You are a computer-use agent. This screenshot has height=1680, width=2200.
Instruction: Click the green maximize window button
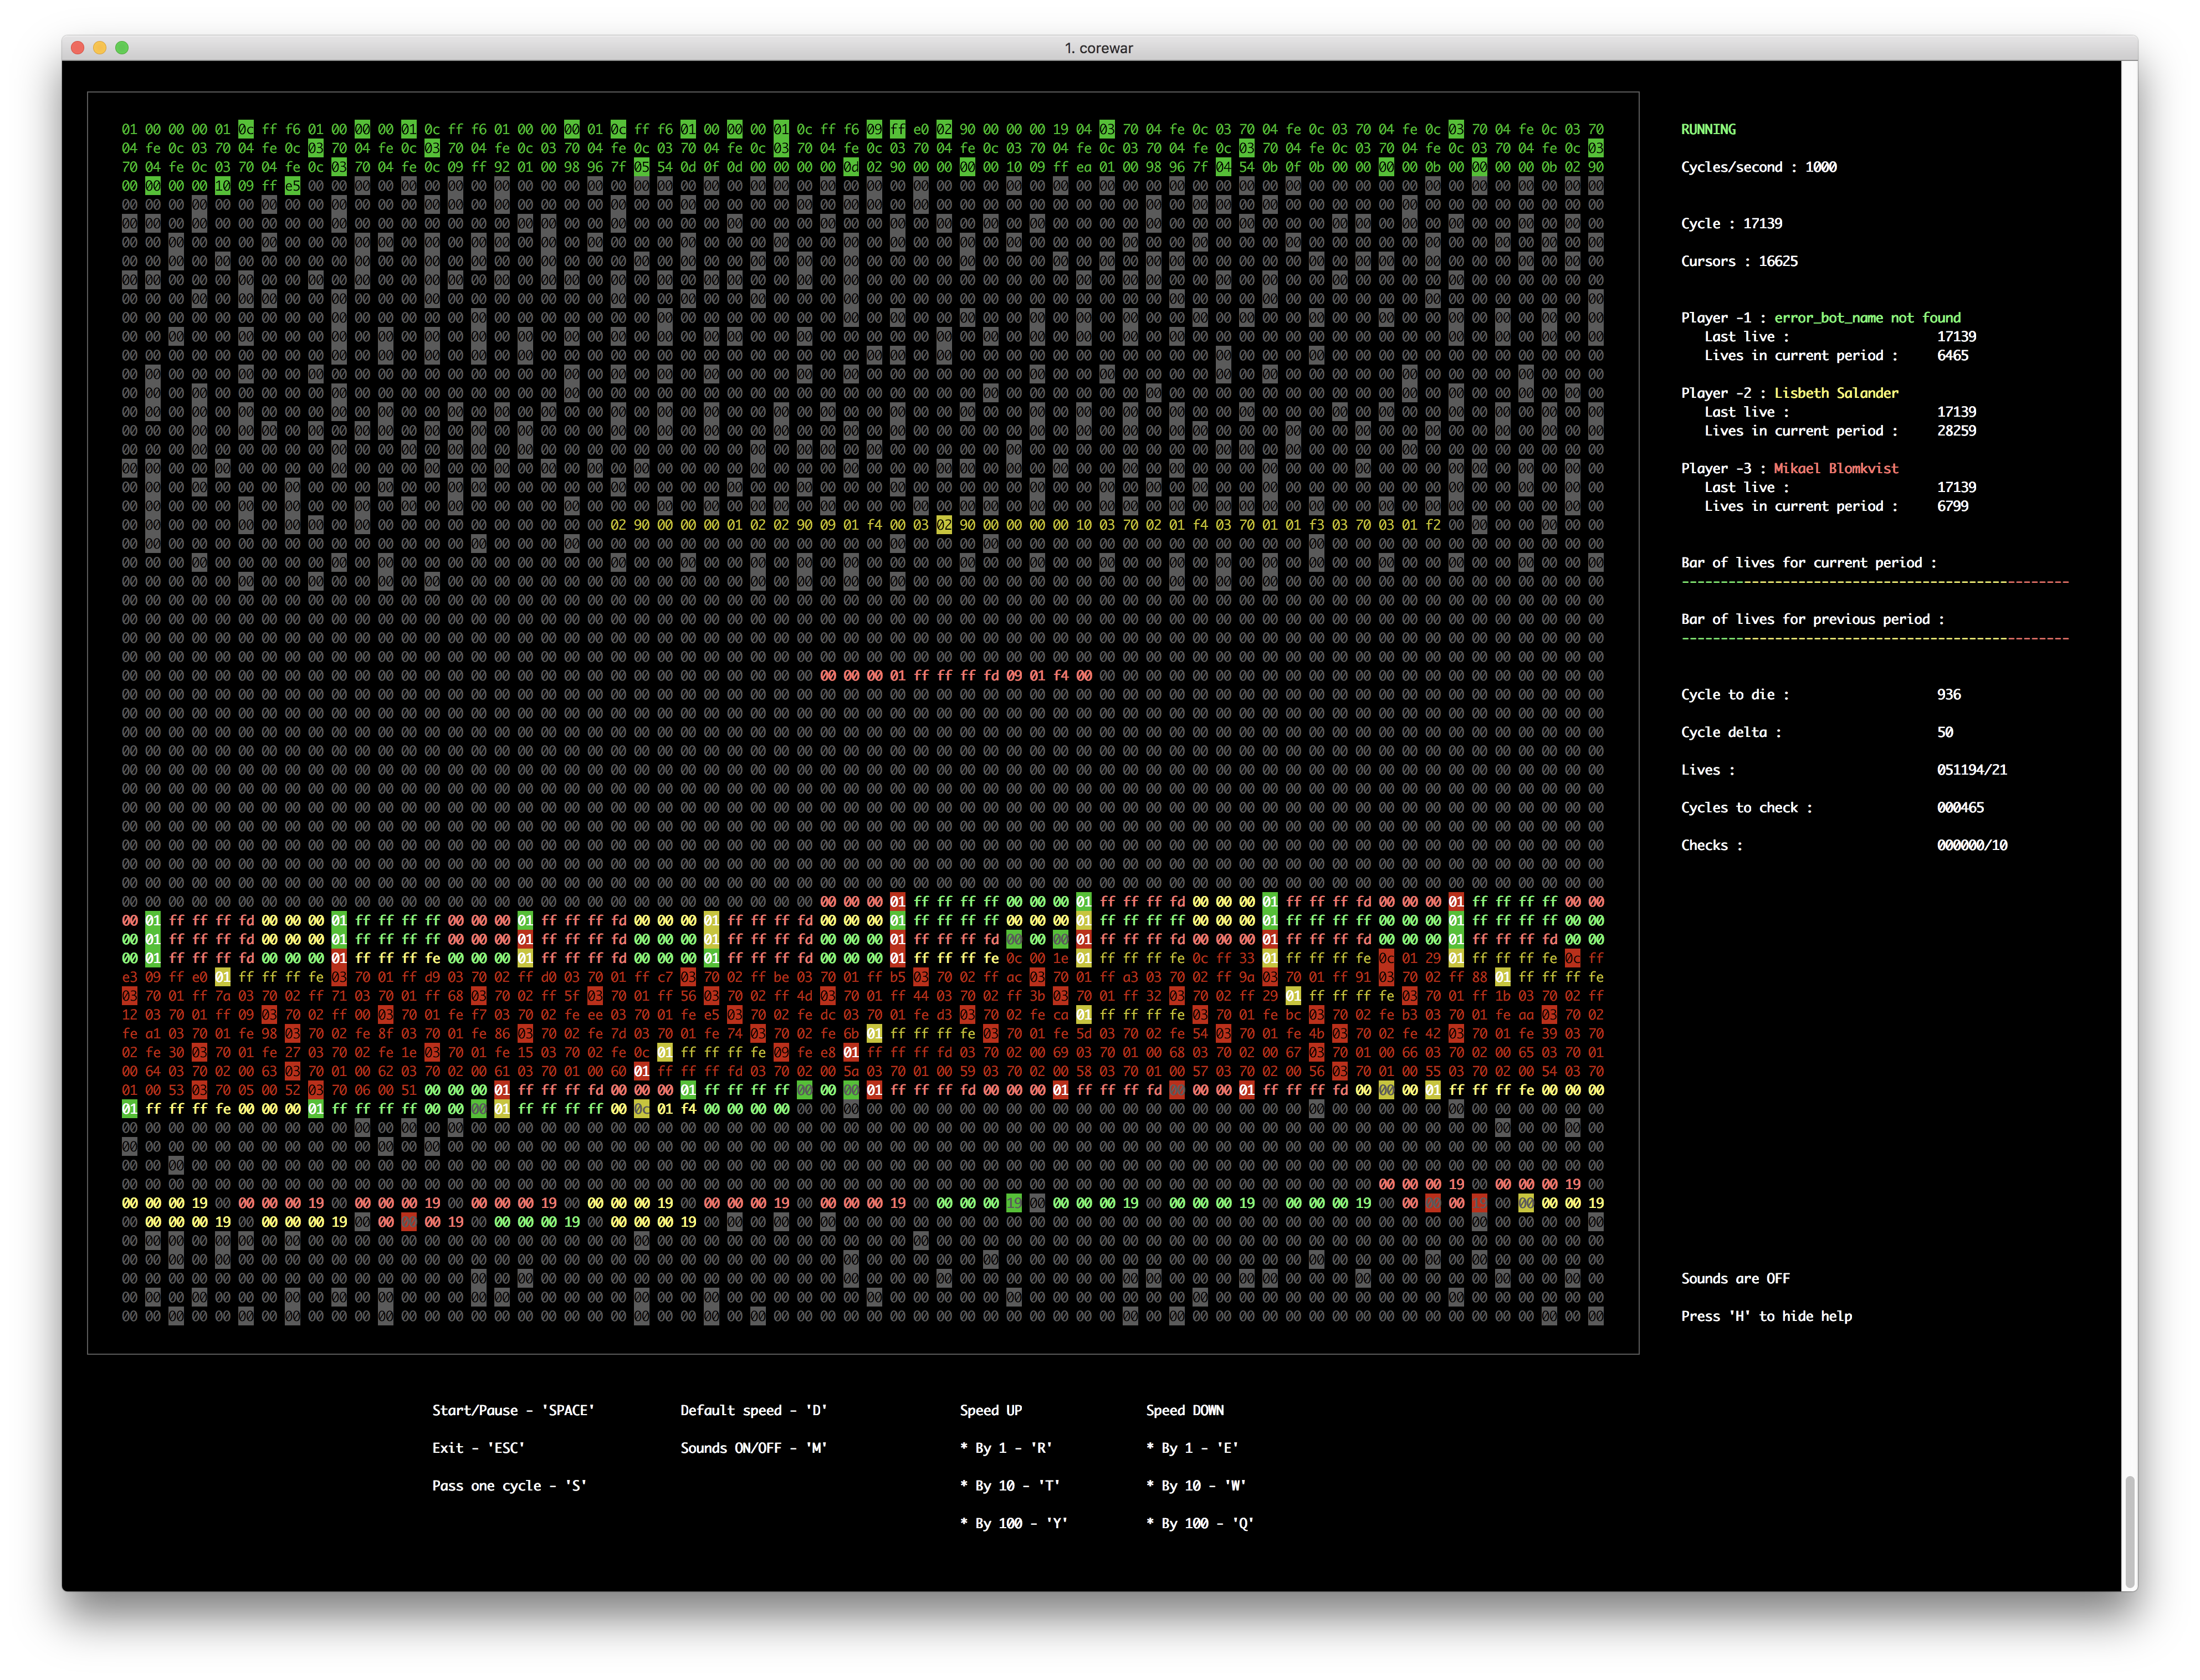(x=122, y=48)
